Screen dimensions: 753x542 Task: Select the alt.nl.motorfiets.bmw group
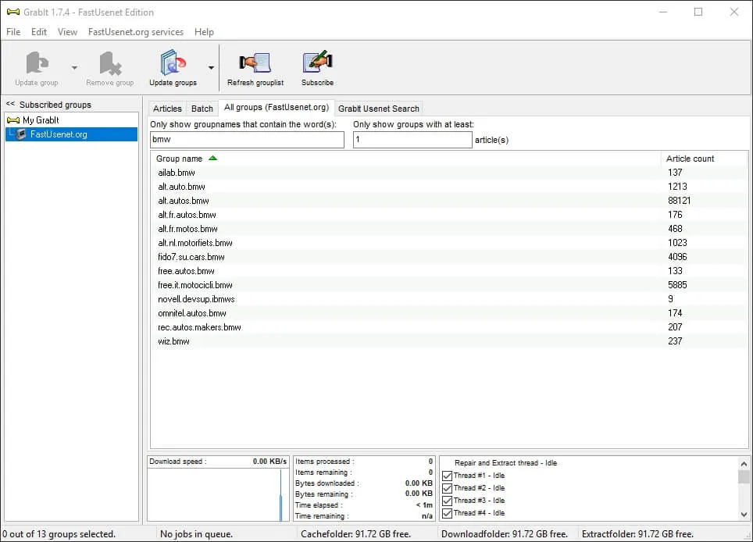click(449, 243)
